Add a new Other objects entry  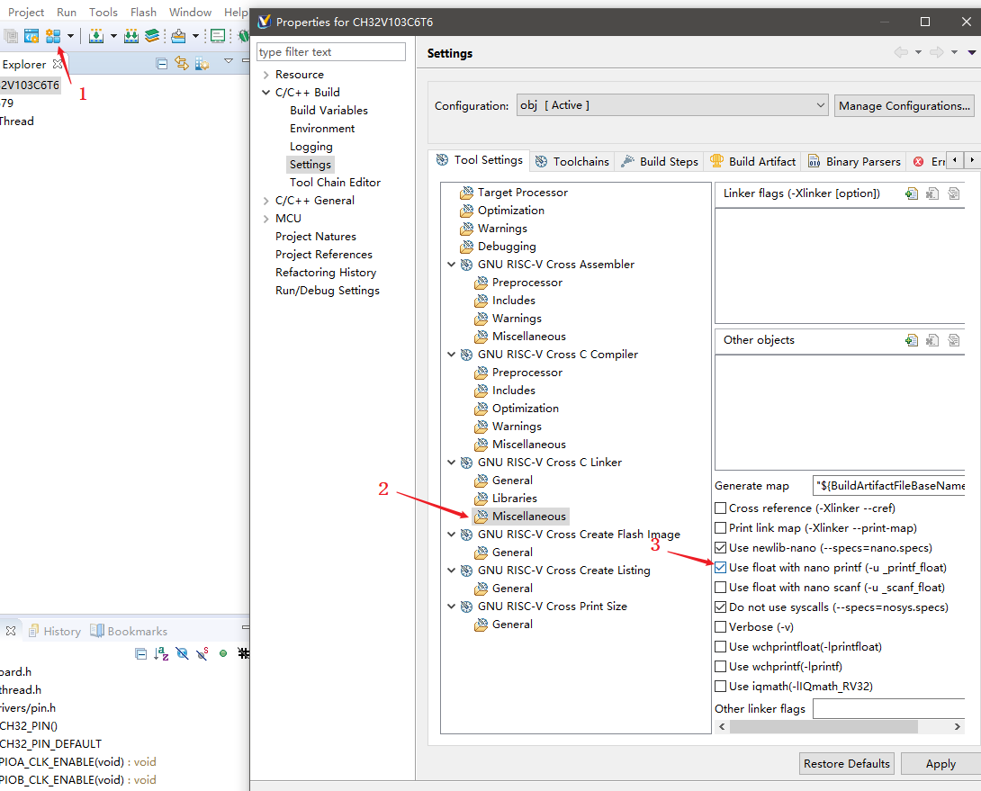[912, 340]
